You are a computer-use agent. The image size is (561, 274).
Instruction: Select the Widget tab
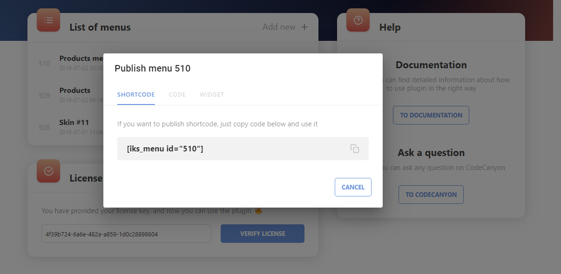point(212,95)
